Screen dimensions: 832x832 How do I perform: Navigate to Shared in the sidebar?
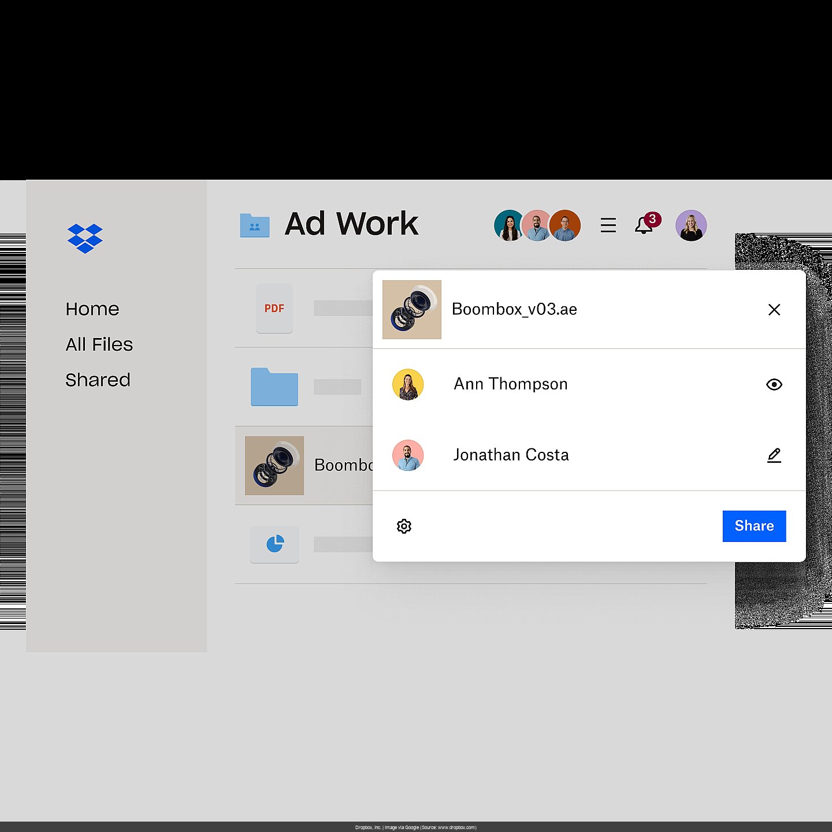click(x=98, y=380)
